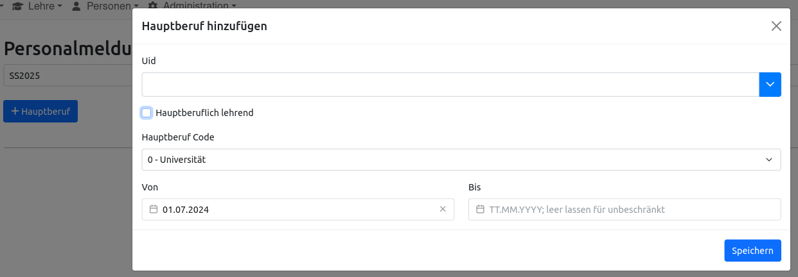Viewport: 798px width, 277px height.
Task: Click the Von date value 01.07.2024
Action: coord(186,210)
